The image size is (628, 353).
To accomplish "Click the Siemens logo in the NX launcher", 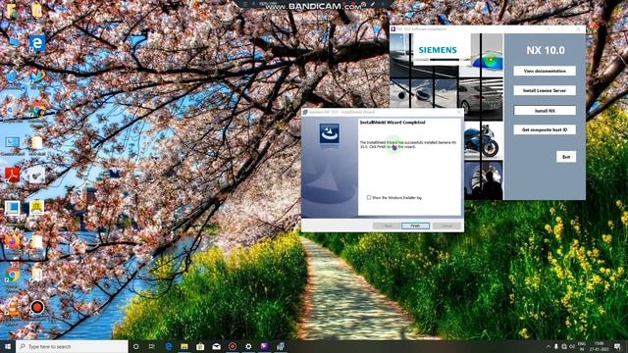I will click(438, 50).
